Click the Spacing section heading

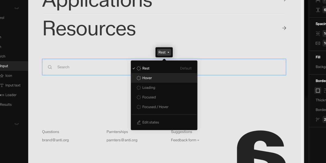321,24
